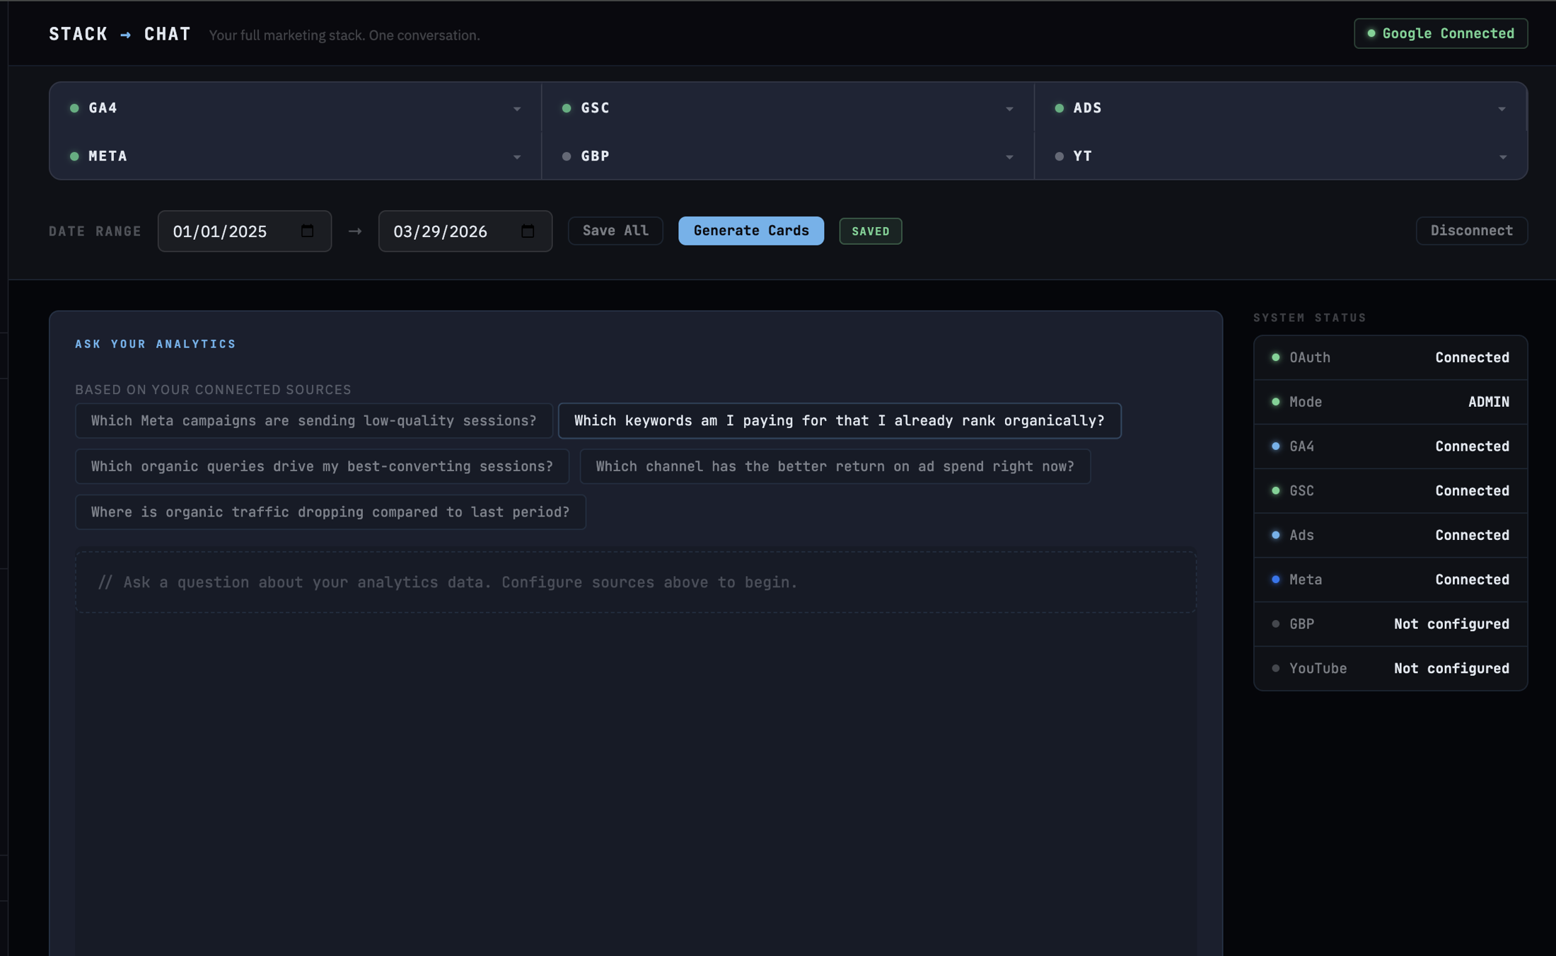Click the Generate Cards button
1556x956 pixels.
[750, 231]
